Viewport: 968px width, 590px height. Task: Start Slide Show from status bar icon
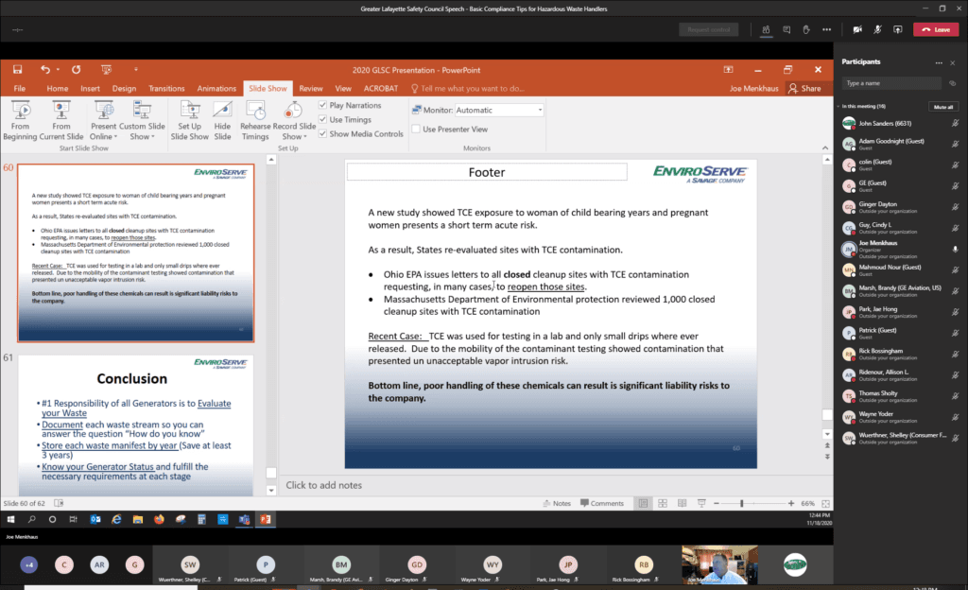[x=702, y=503]
